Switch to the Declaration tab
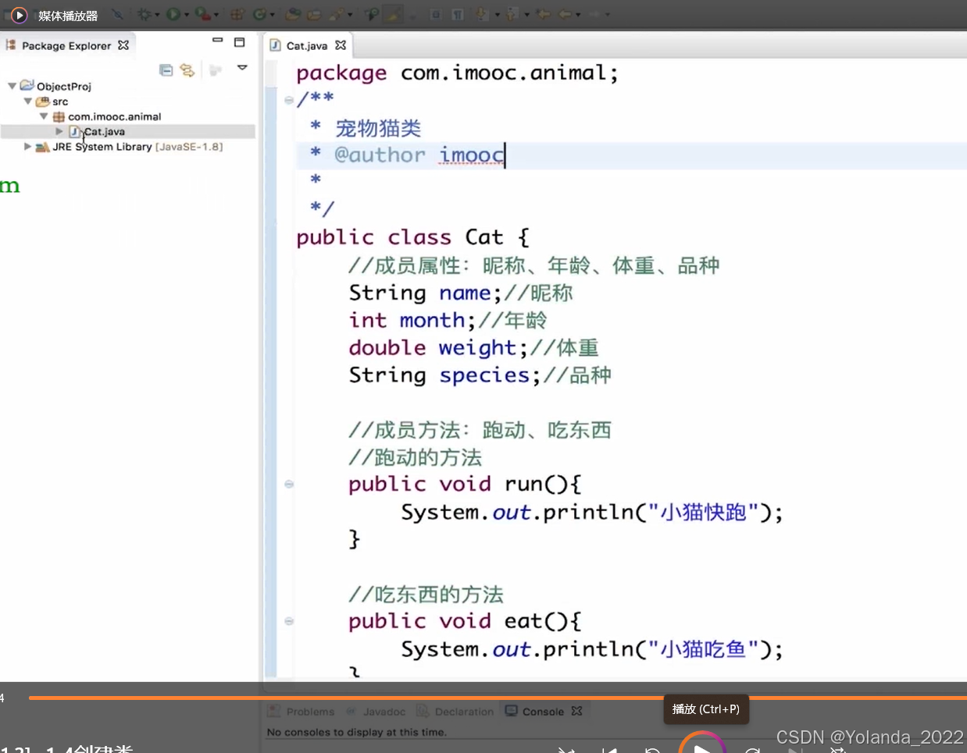The image size is (967, 753). [455, 712]
